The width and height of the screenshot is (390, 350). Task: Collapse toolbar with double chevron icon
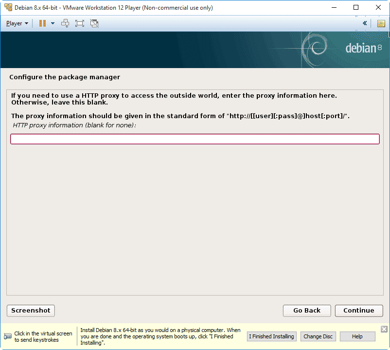pyautogui.click(x=365, y=23)
